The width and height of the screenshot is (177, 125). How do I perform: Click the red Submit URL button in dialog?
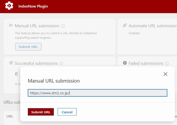(x=41, y=112)
